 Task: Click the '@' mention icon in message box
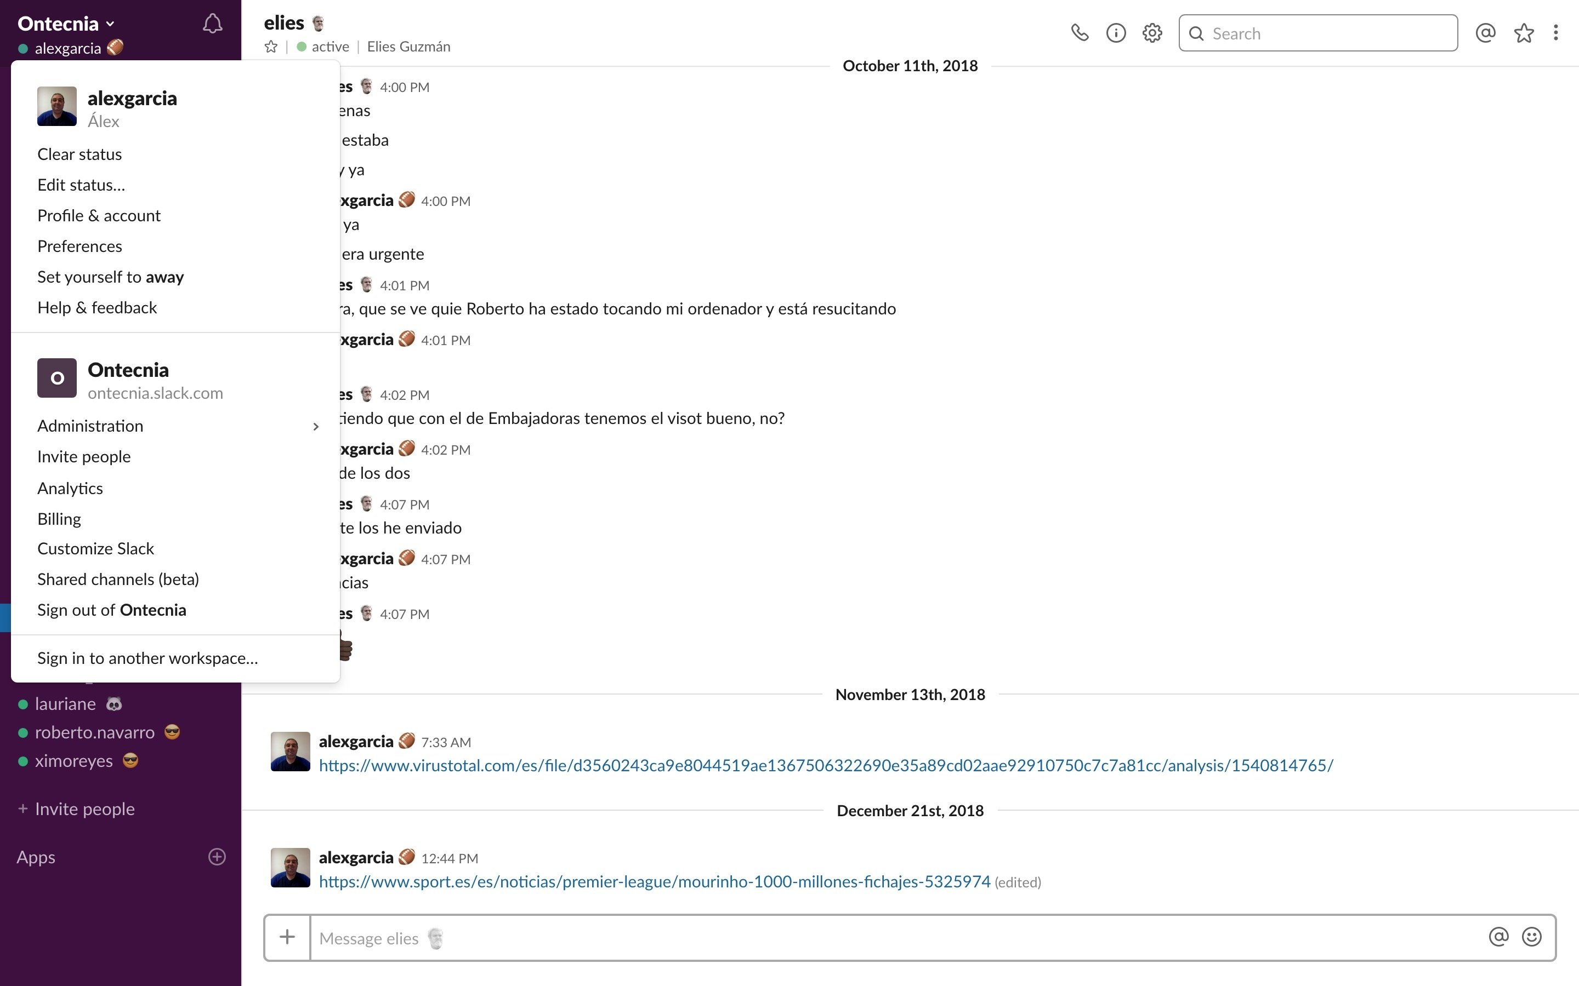pyautogui.click(x=1498, y=936)
